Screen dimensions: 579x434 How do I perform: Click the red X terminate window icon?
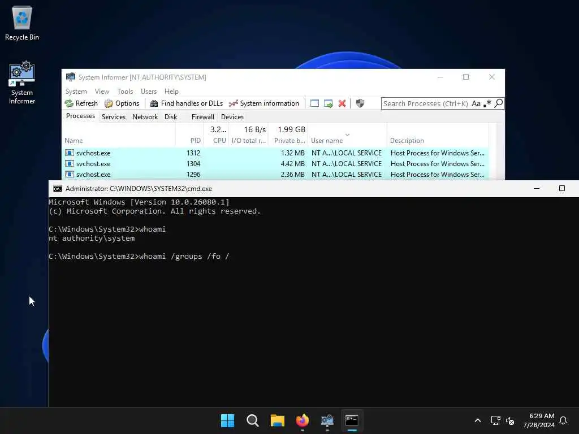[342, 103]
